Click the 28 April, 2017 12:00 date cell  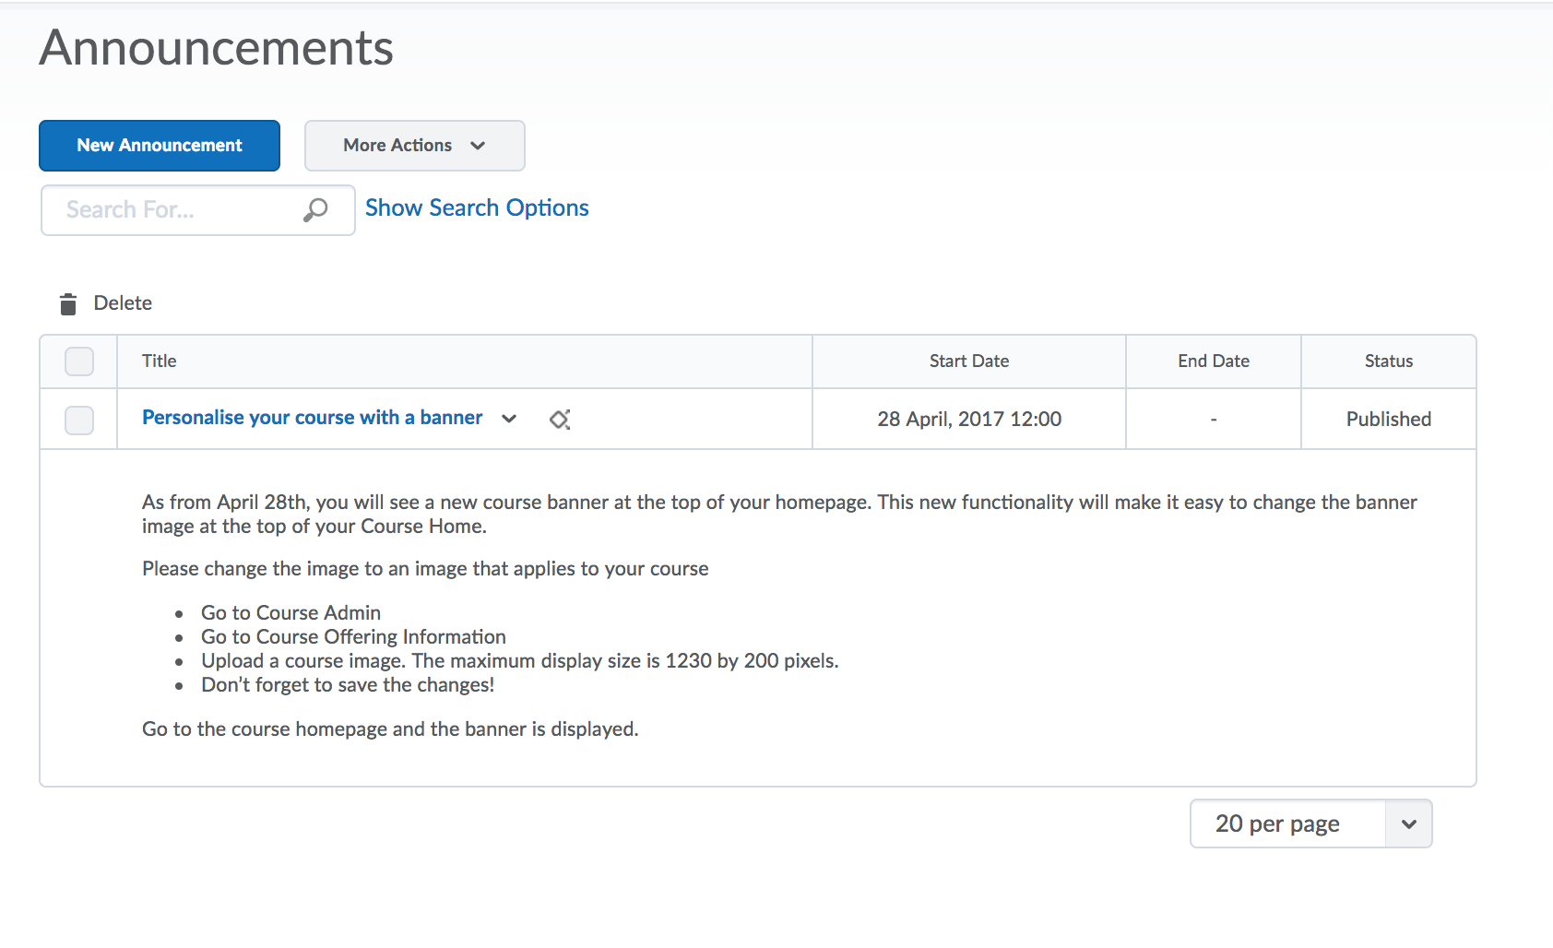point(968,420)
